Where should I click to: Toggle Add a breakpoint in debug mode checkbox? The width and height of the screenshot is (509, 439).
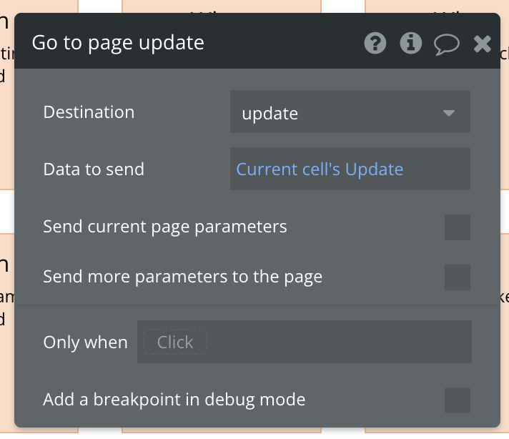click(x=457, y=400)
